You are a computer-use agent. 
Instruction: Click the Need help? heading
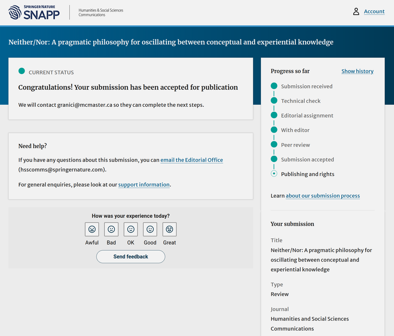(x=33, y=146)
